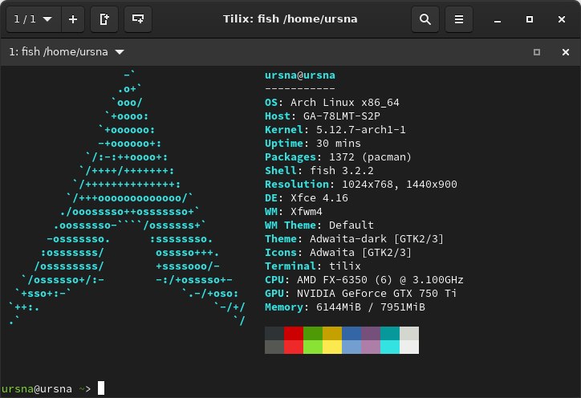The image size is (581, 398).
Task: Click the Resolution 1024x768, 1440x900 line
Action: (x=361, y=185)
